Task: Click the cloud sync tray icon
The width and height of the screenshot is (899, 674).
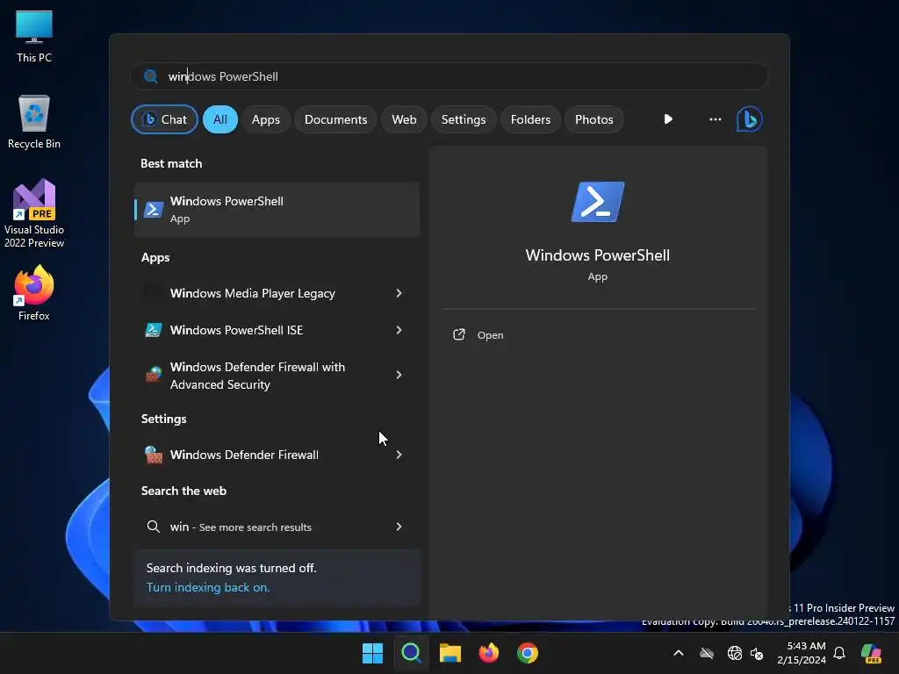Action: [707, 653]
